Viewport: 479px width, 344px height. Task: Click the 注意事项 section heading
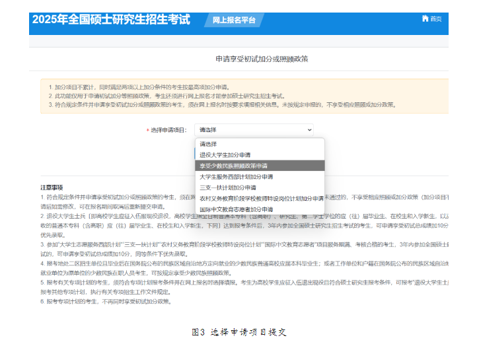[x=52, y=188]
